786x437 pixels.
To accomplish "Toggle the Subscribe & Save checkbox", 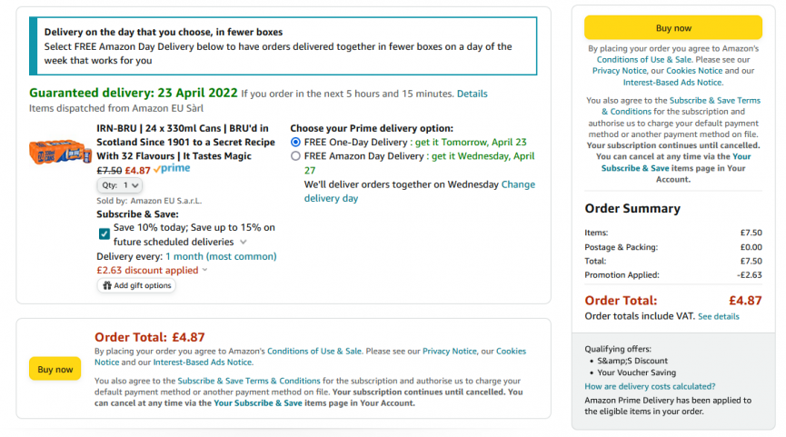I will (104, 234).
